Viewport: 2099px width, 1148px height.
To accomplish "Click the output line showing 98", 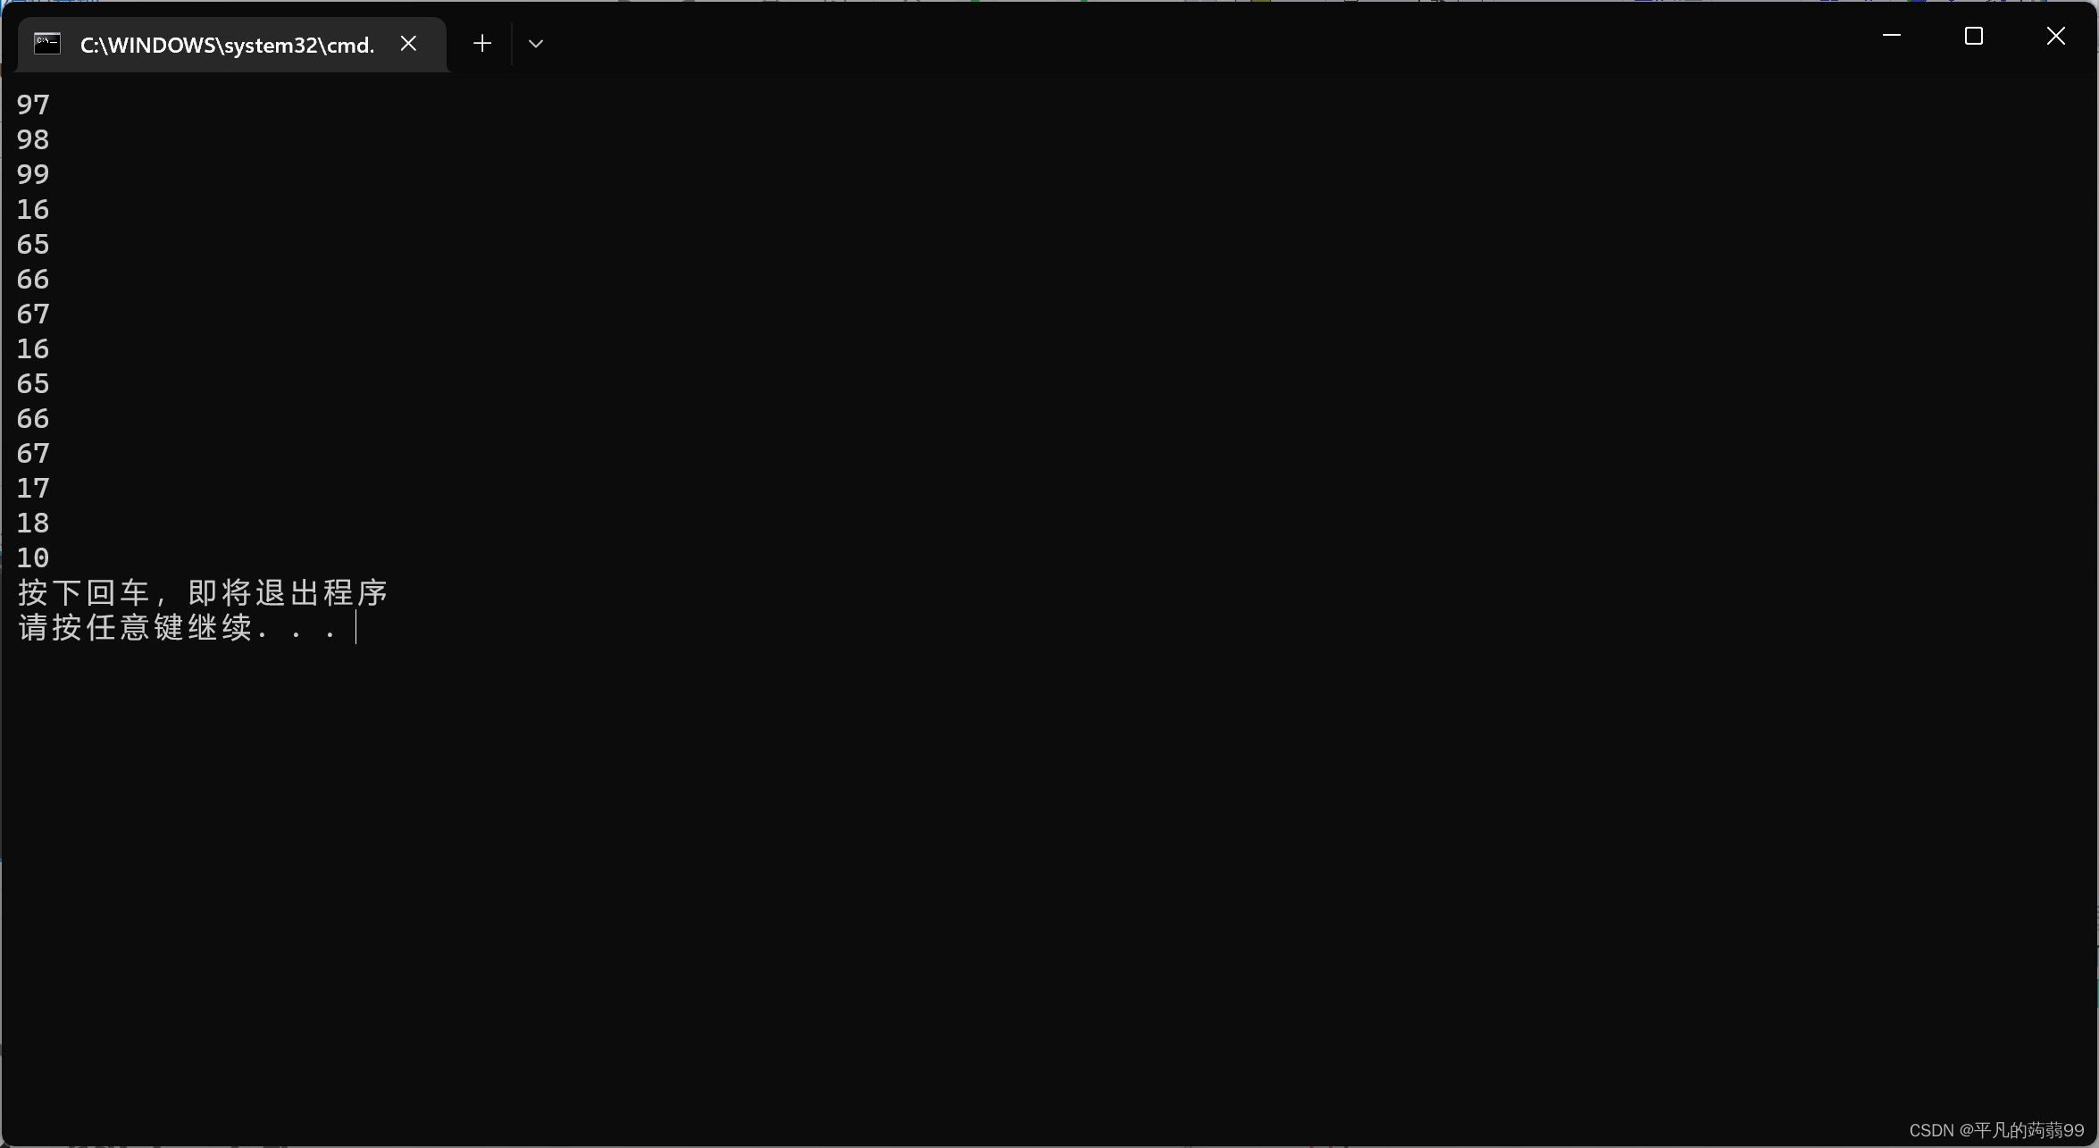I will pos(33,139).
